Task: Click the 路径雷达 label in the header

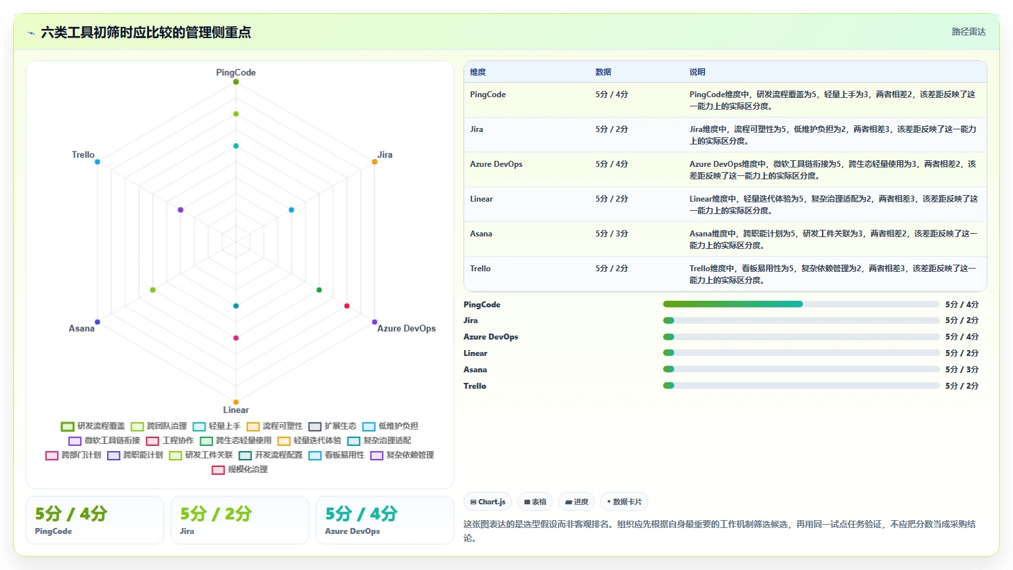Action: (969, 32)
